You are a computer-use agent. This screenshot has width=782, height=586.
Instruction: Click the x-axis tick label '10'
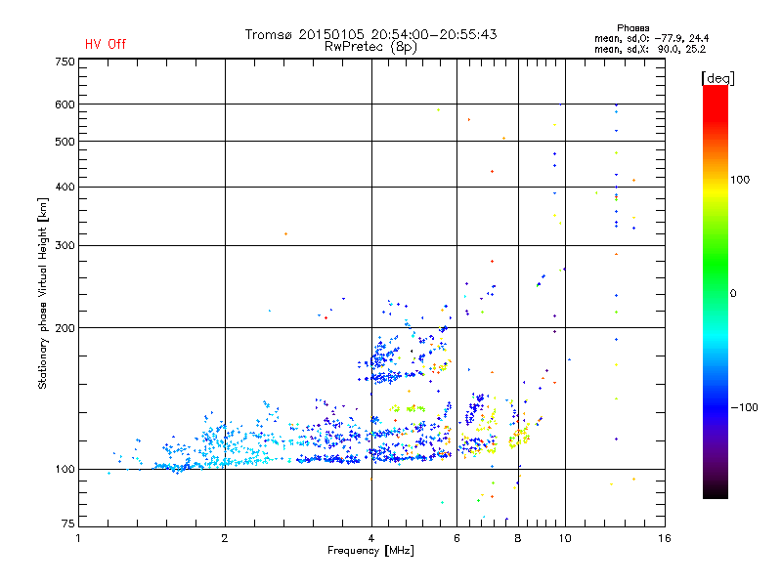click(565, 538)
